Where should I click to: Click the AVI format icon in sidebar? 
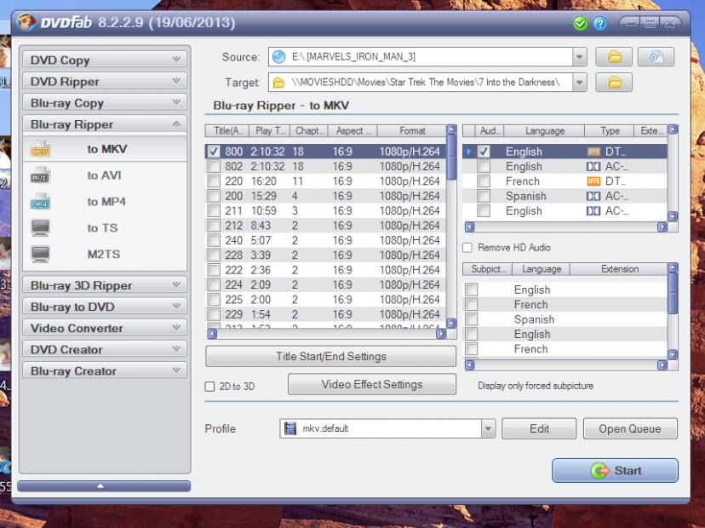(x=40, y=175)
